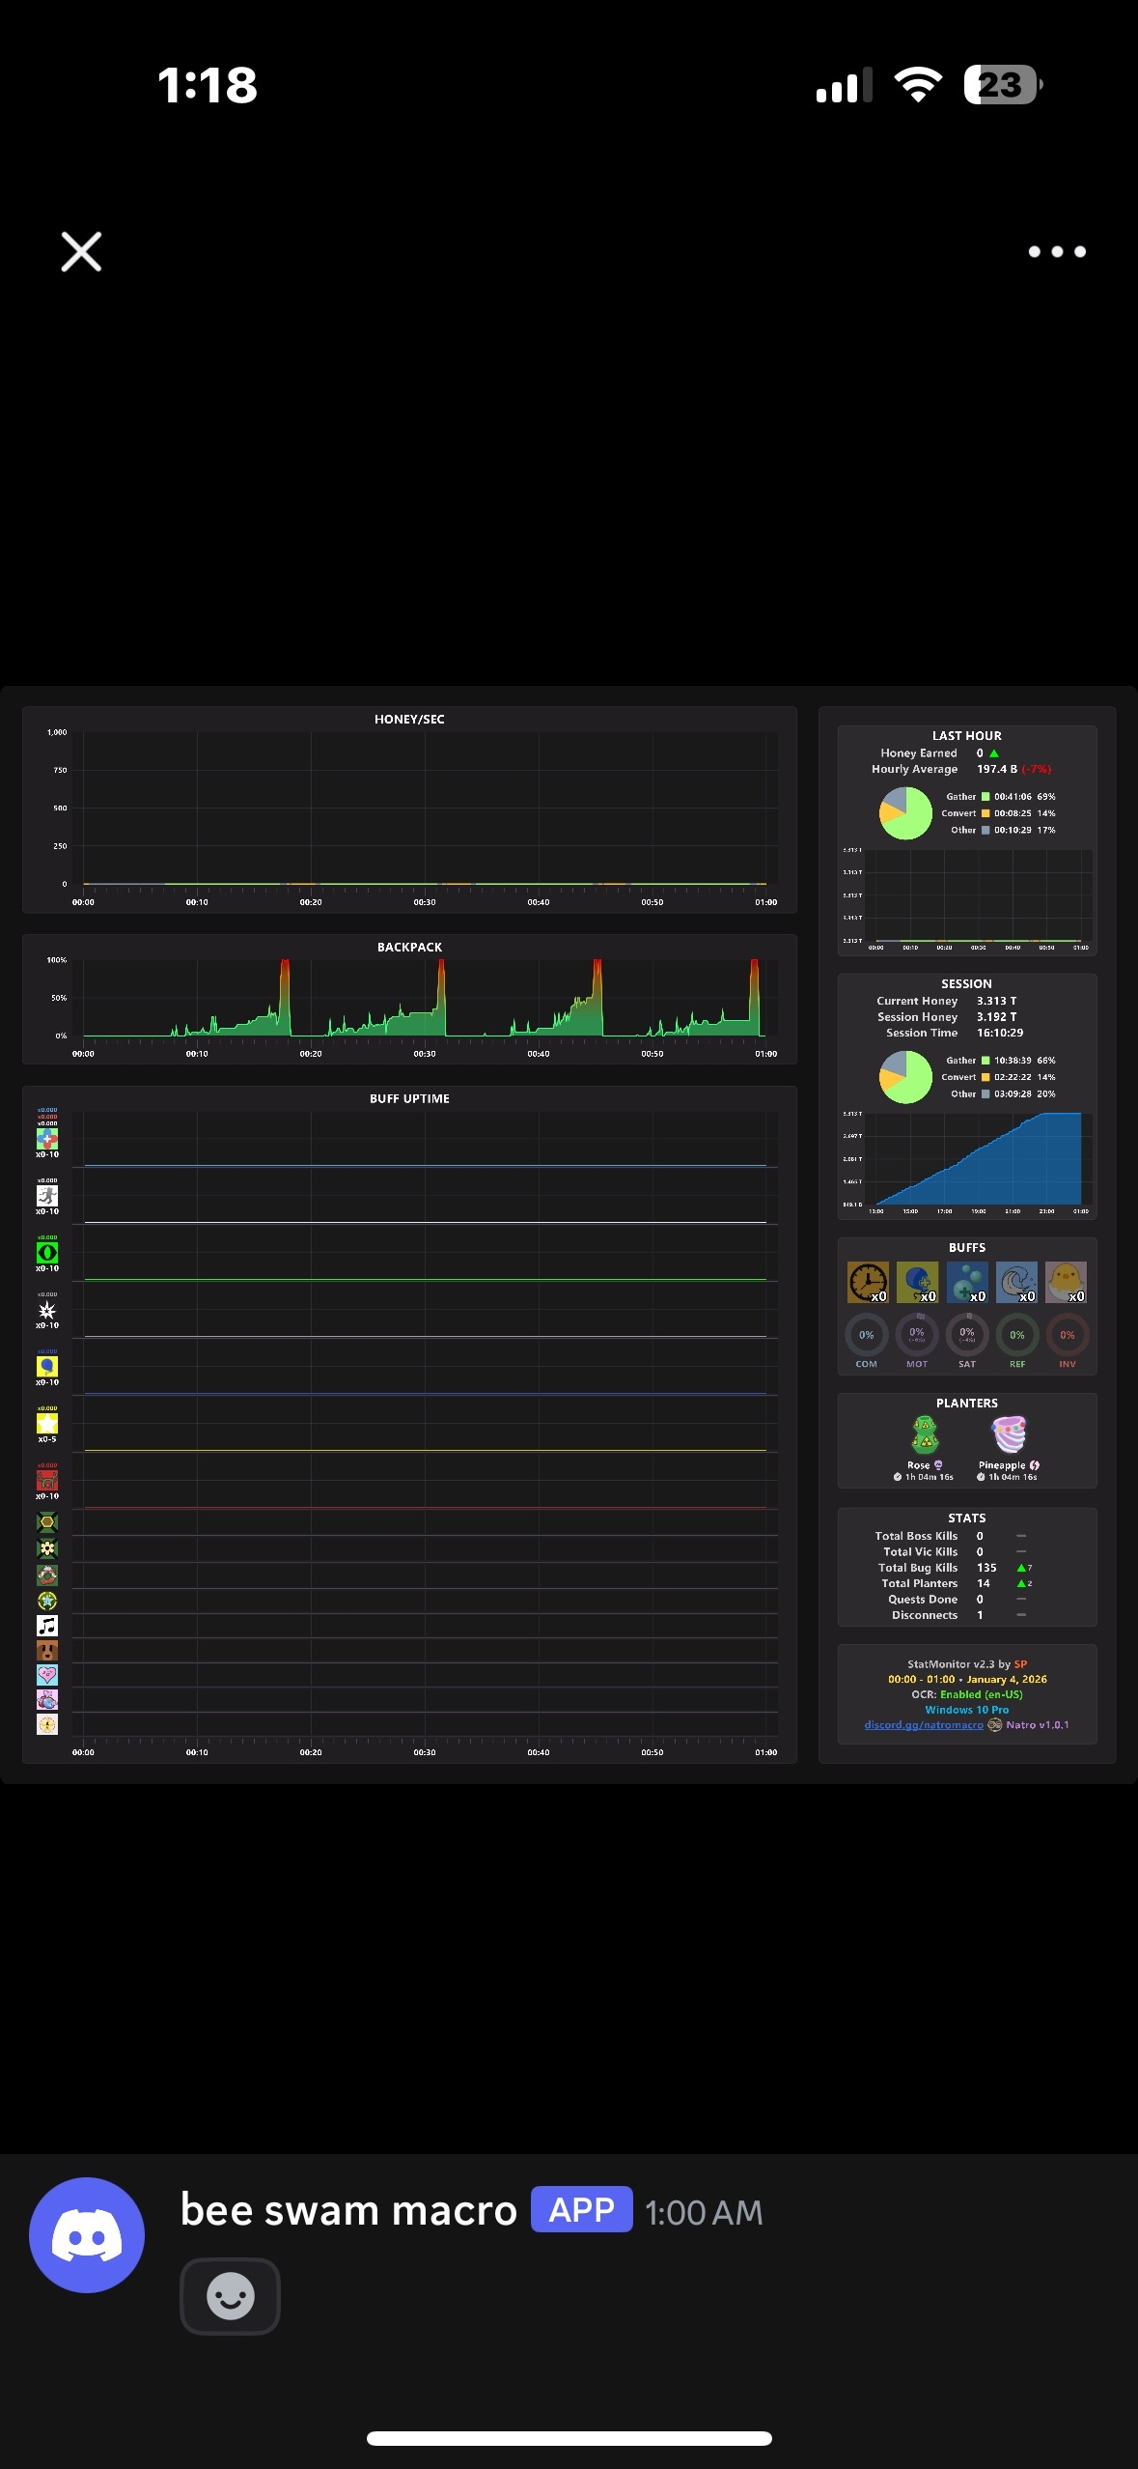Viewport: 1138px width, 2469px height.
Task: Tap the brown bear face buff icon
Action: [x=47, y=1651]
